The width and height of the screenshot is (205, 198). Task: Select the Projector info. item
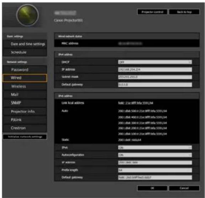click(25, 111)
